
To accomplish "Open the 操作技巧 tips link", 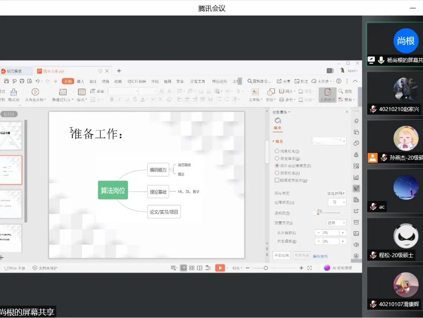I will point(320,256).
